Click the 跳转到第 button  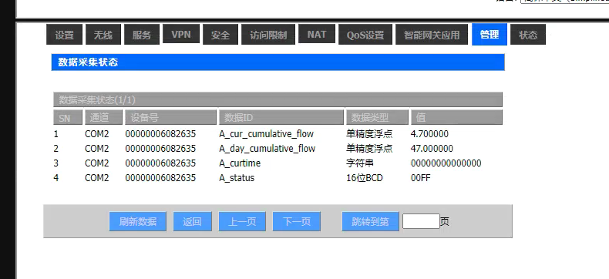pyautogui.click(x=371, y=221)
